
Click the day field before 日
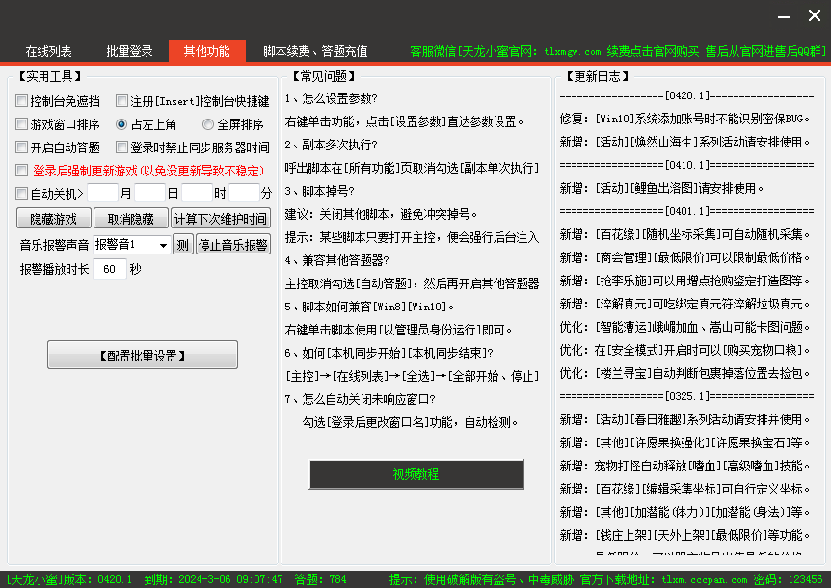click(x=150, y=193)
